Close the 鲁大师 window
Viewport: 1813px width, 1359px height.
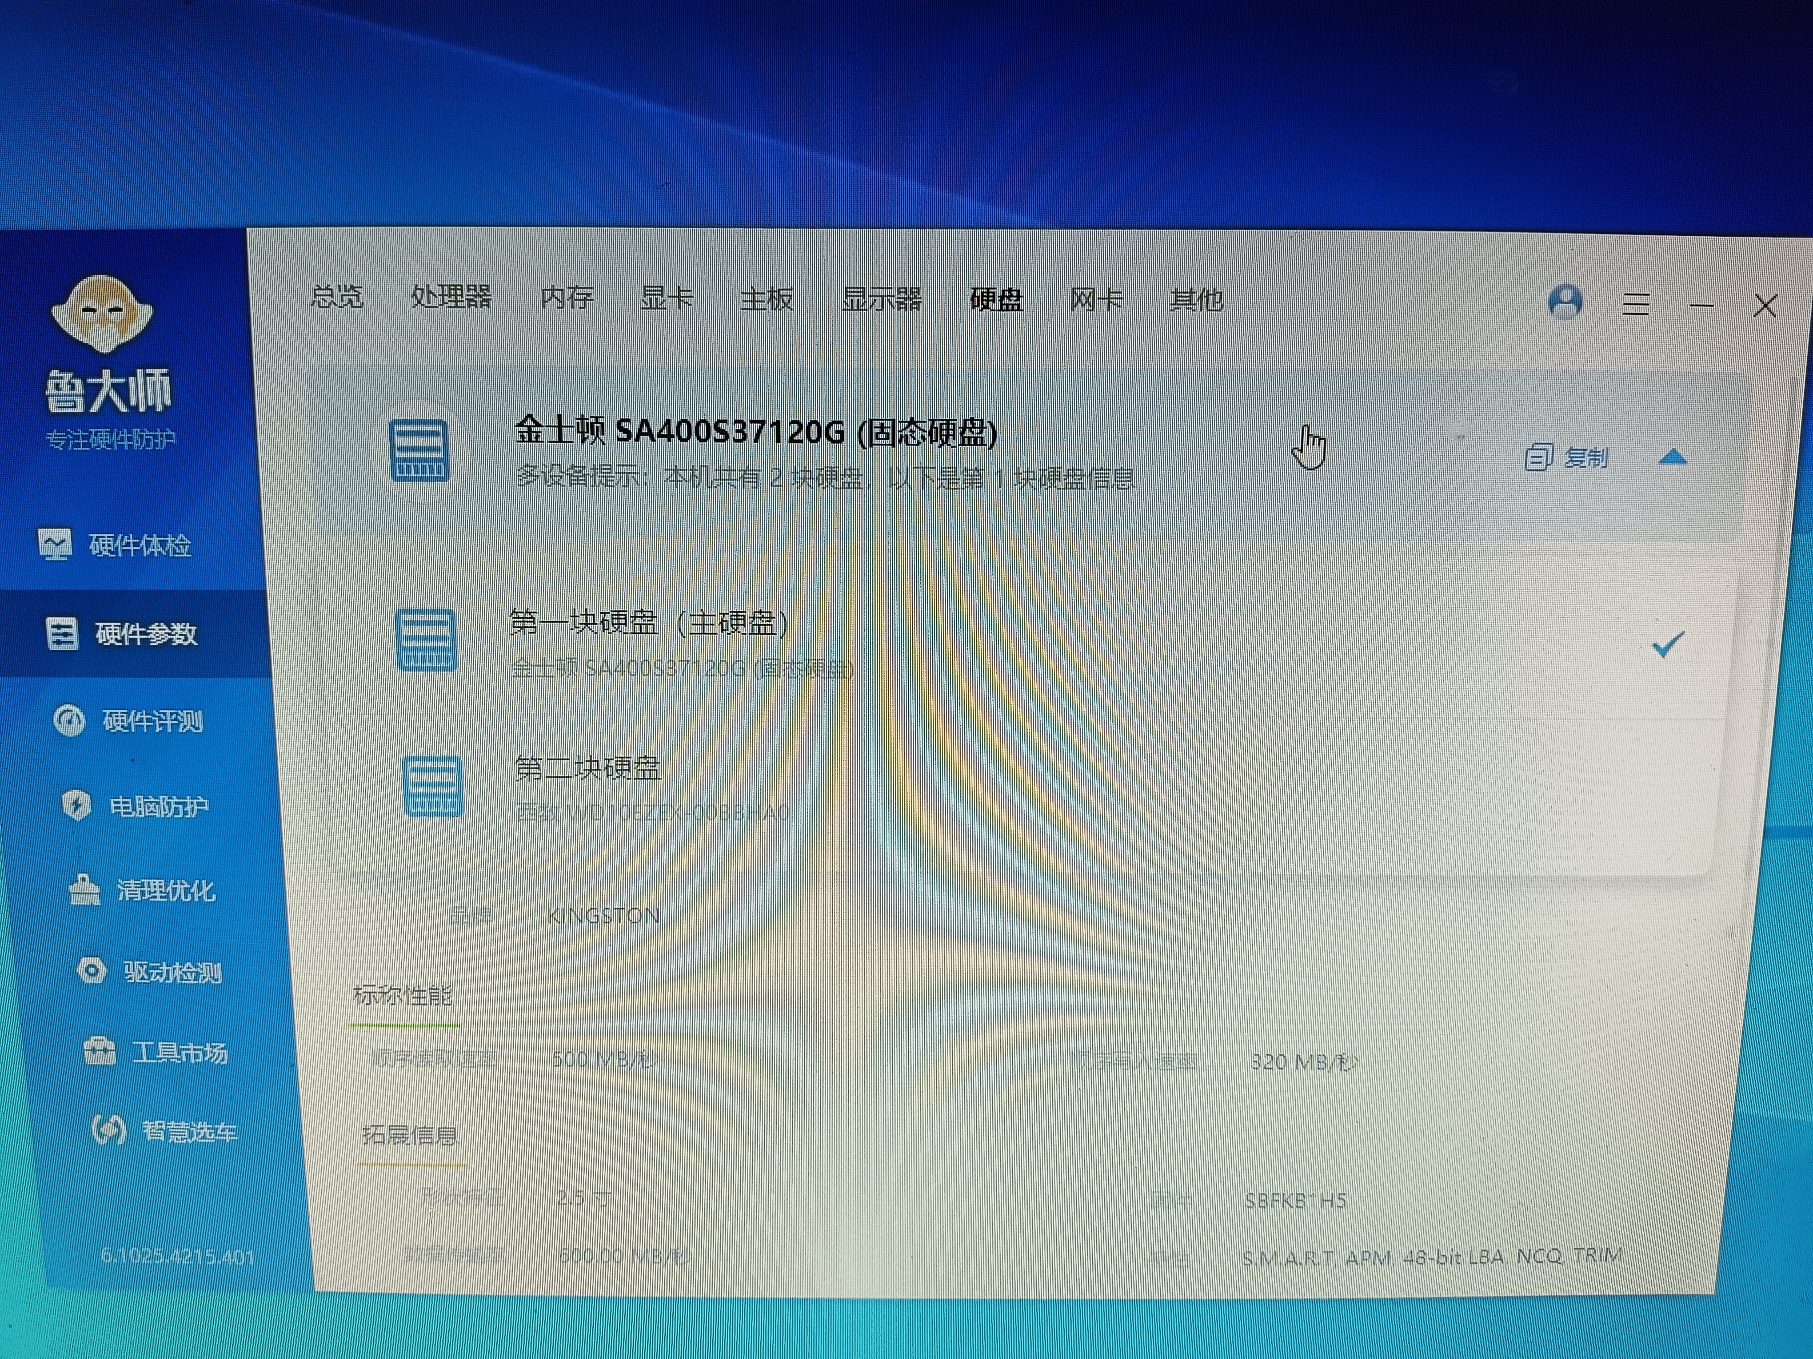tap(1765, 306)
